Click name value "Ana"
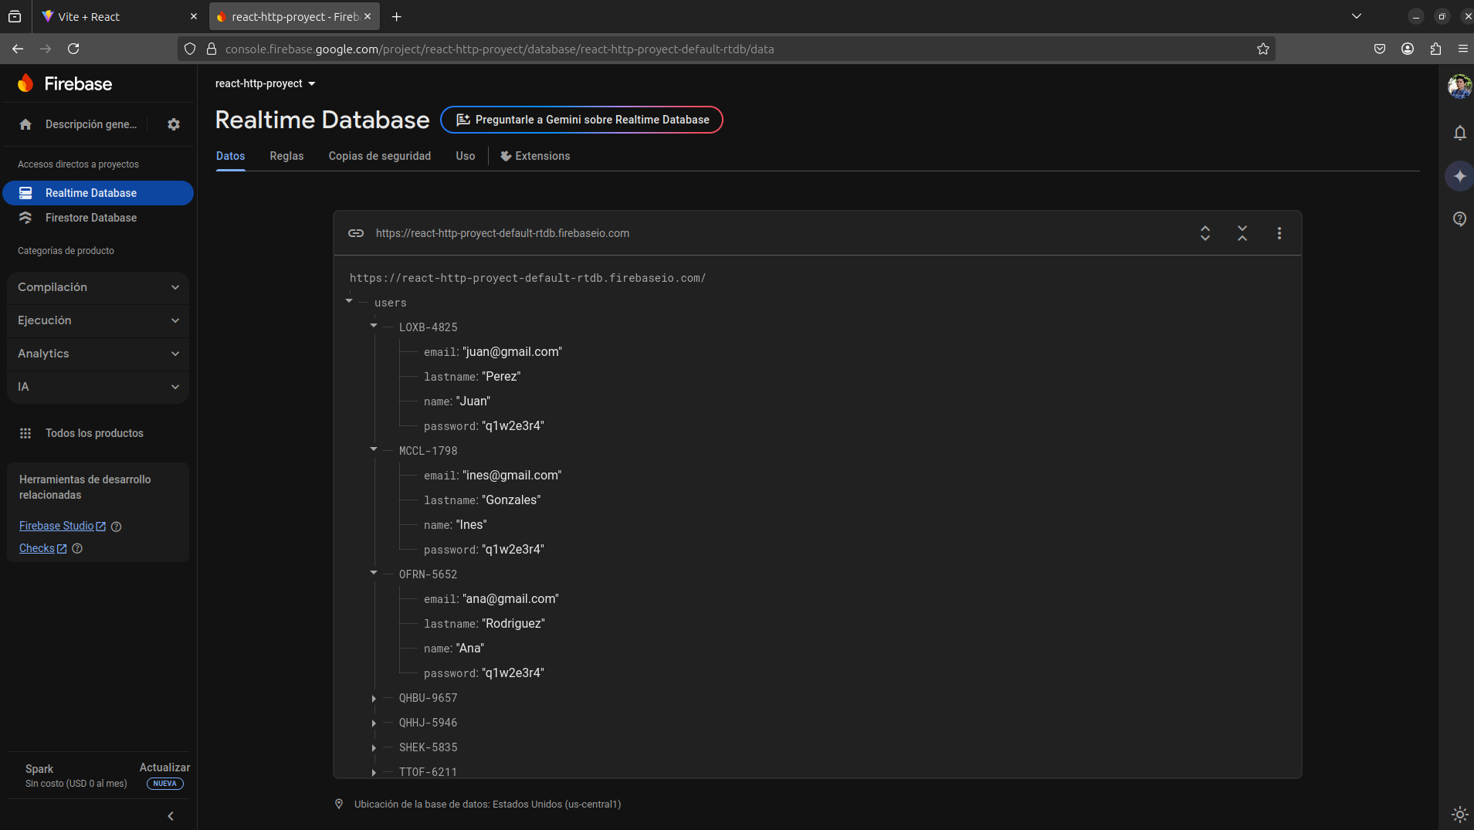The width and height of the screenshot is (1474, 830). pyautogui.click(x=470, y=649)
